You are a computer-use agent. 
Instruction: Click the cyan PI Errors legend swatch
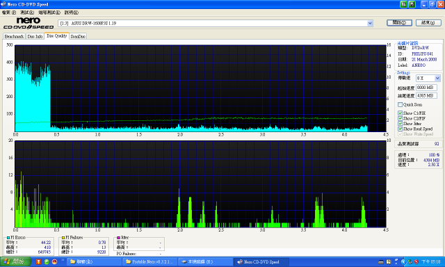click(8, 238)
